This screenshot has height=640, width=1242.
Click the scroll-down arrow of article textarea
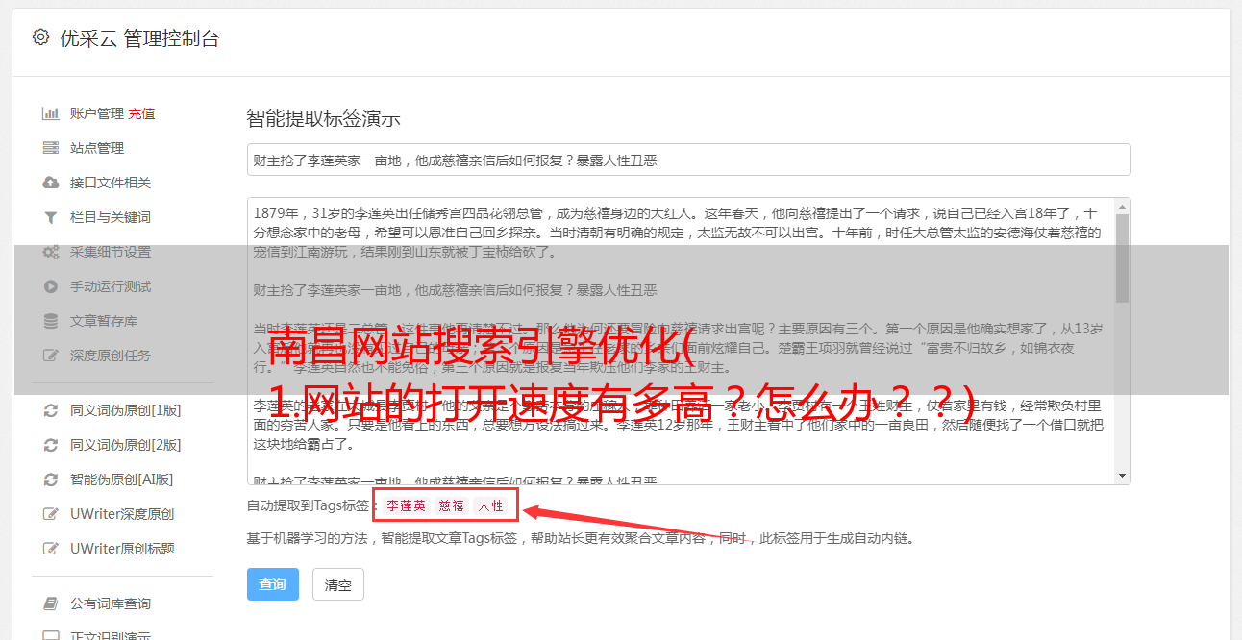1122,476
